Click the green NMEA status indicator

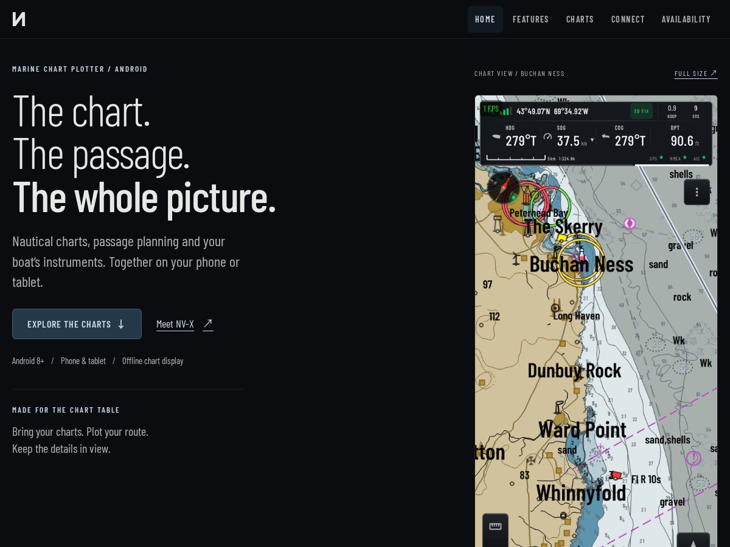684,157
